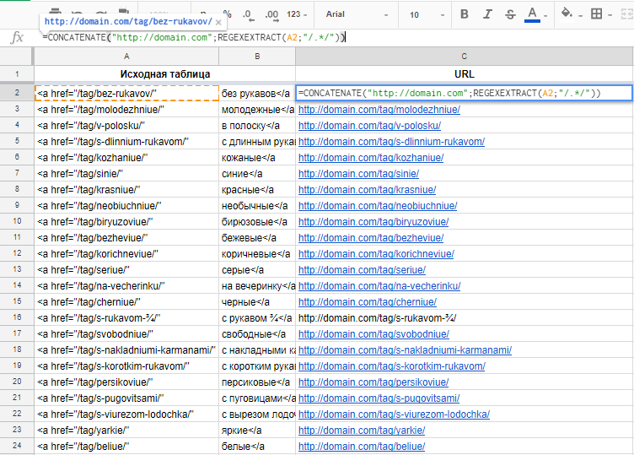This screenshot has width=634, height=455.
Task: Open the persikoviue link
Action: click(373, 382)
